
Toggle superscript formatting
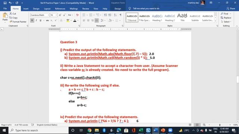[x=56, y=20]
